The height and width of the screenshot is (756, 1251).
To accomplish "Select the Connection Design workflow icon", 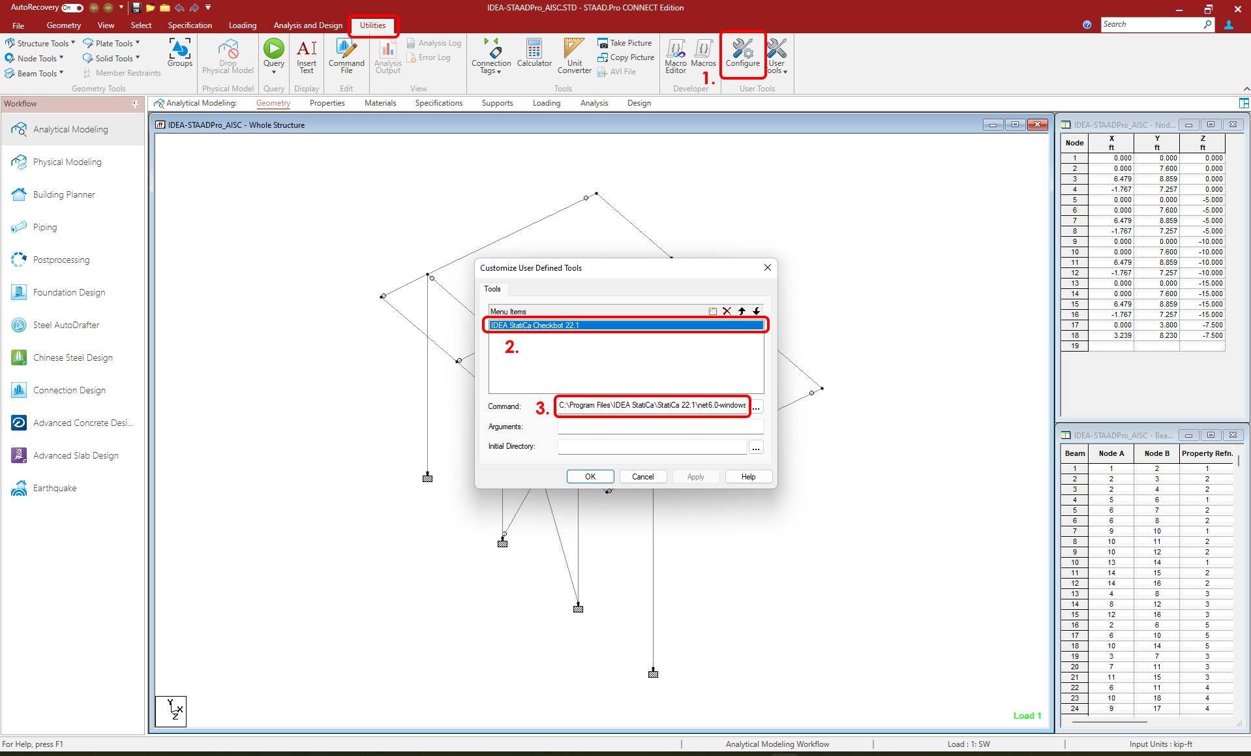I will point(19,389).
